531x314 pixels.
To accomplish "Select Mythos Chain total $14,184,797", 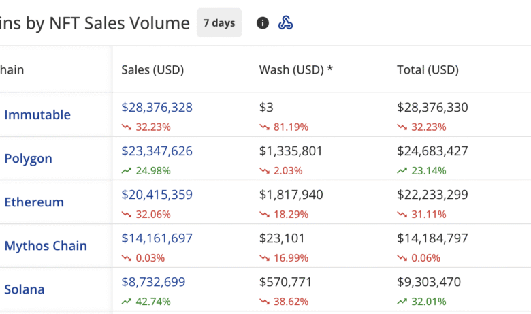I will pos(432,238).
